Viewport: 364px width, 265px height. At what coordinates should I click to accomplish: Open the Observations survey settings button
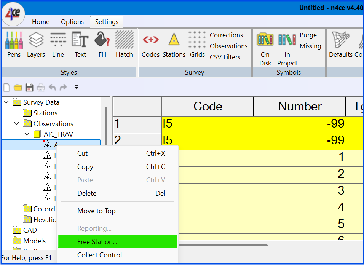tap(229, 46)
